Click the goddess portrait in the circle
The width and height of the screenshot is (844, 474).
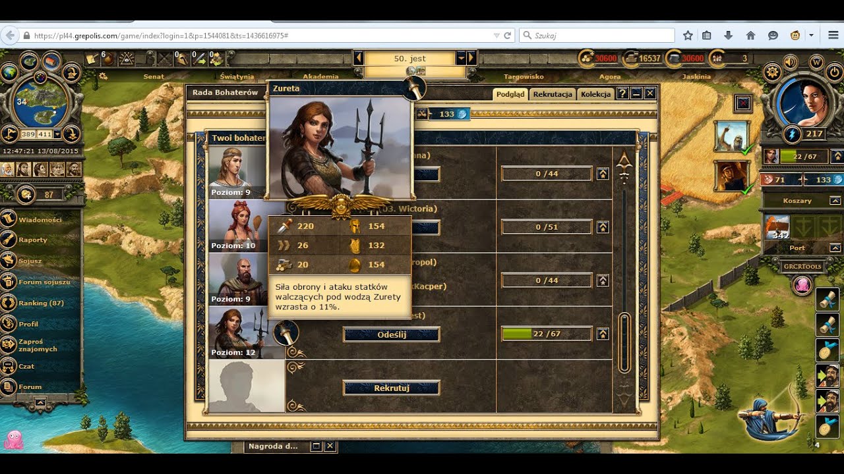pyautogui.click(x=804, y=103)
